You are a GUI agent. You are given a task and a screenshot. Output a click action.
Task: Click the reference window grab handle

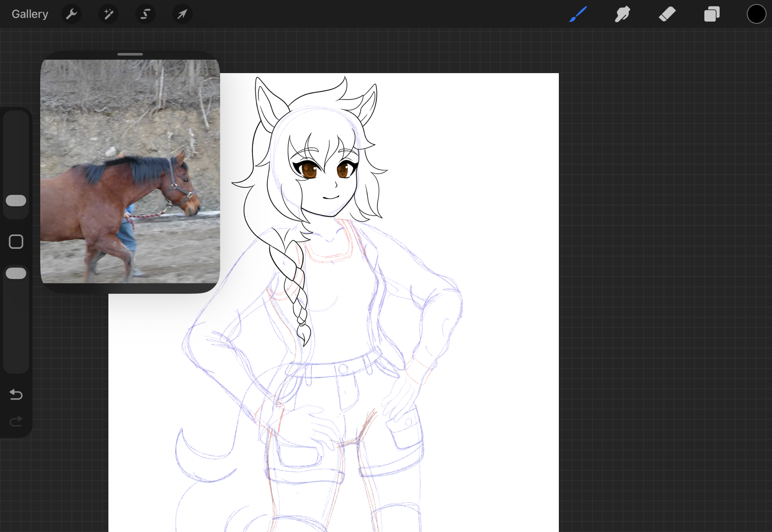(x=130, y=54)
